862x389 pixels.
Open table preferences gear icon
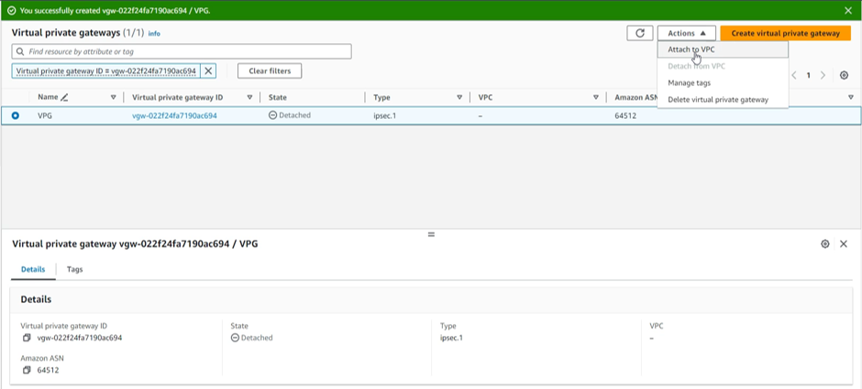(844, 75)
